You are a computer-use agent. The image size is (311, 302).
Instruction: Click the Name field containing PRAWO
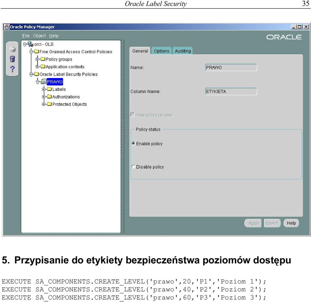[231, 68]
